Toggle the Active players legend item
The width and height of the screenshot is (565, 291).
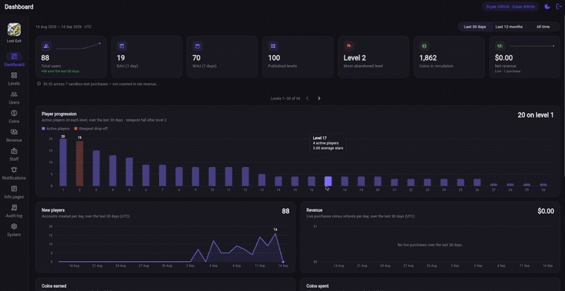[56, 129]
